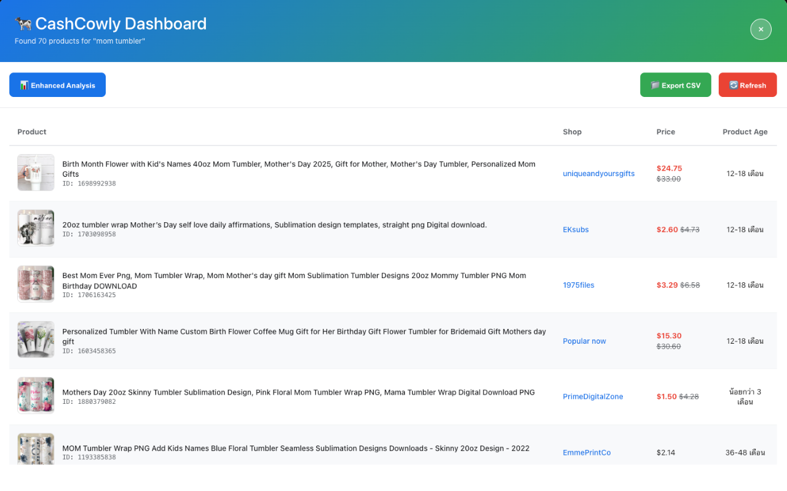Open the EmmePrintCo shop link
The image size is (787, 491).
tap(587, 453)
